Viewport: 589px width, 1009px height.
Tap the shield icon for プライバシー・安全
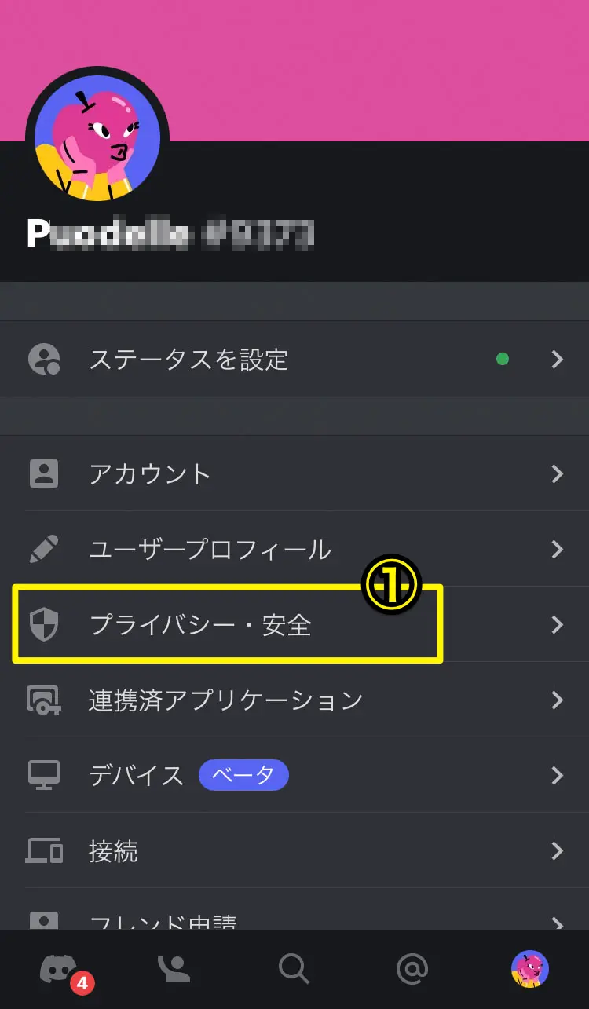(44, 625)
